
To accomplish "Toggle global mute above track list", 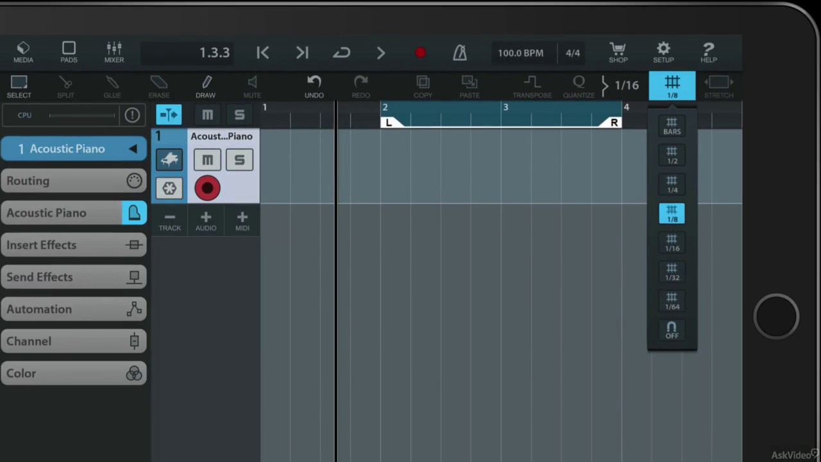I will [207, 115].
